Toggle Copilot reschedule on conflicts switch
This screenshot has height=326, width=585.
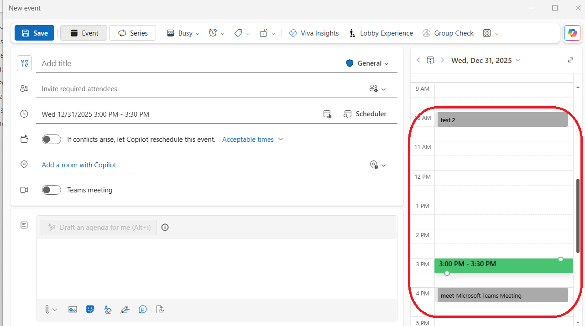[x=52, y=140]
